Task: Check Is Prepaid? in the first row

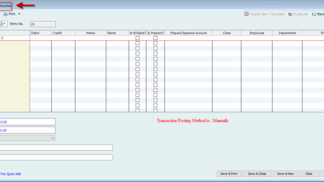Action: point(155,38)
